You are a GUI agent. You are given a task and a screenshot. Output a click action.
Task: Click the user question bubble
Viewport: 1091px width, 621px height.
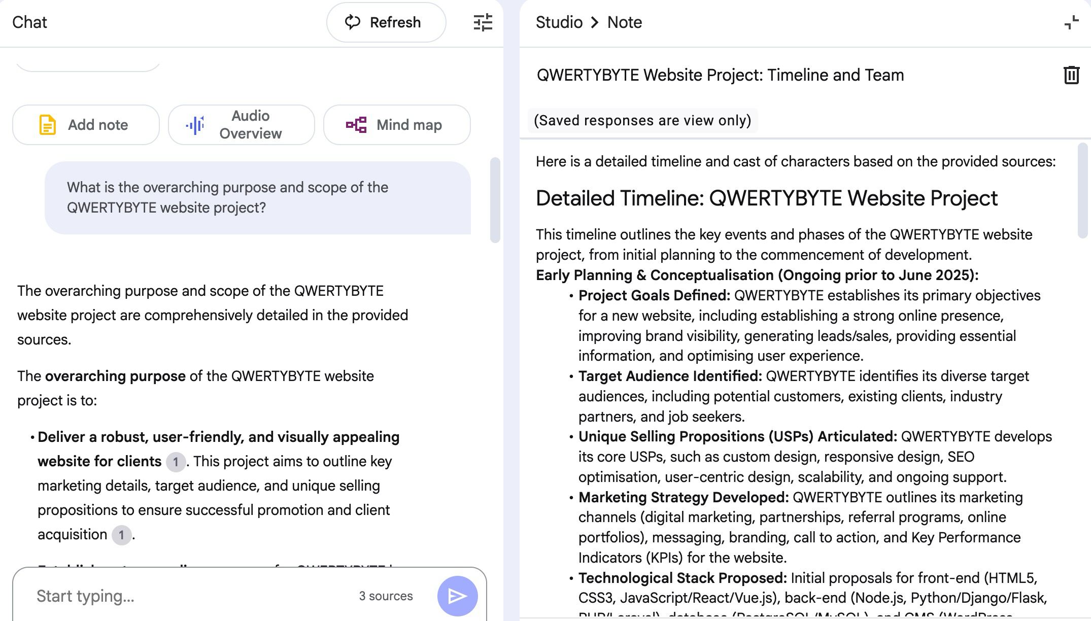point(258,198)
